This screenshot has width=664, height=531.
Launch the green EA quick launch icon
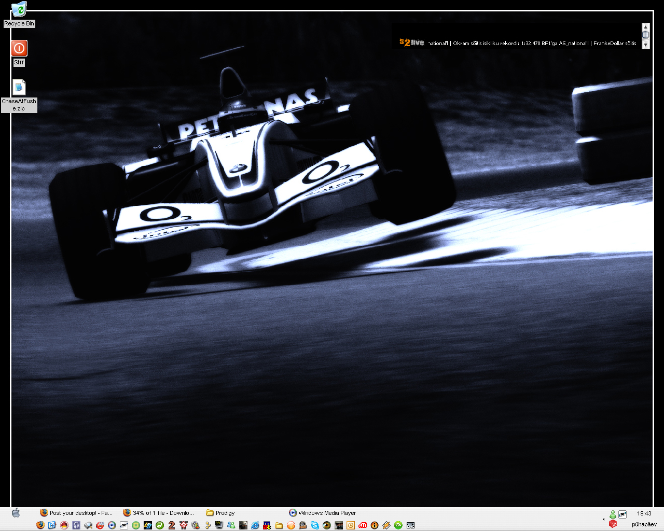pos(398,525)
